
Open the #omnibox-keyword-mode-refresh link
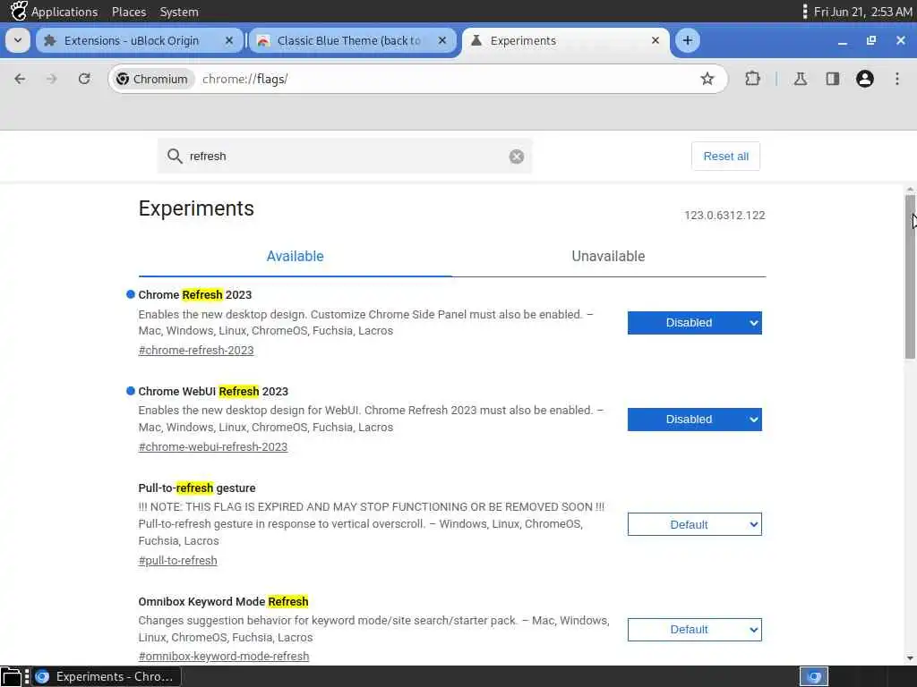point(223,656)
